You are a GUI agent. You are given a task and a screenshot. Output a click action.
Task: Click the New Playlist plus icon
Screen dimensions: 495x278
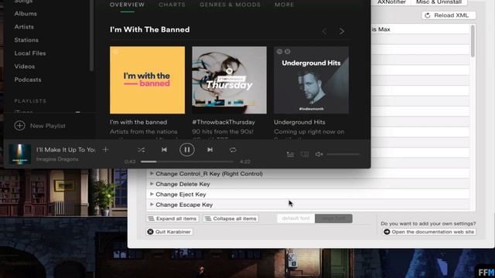19,125
